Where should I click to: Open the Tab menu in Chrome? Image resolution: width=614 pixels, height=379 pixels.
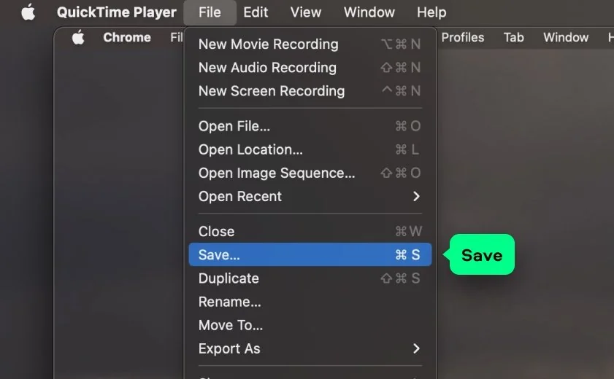(513, 37)
